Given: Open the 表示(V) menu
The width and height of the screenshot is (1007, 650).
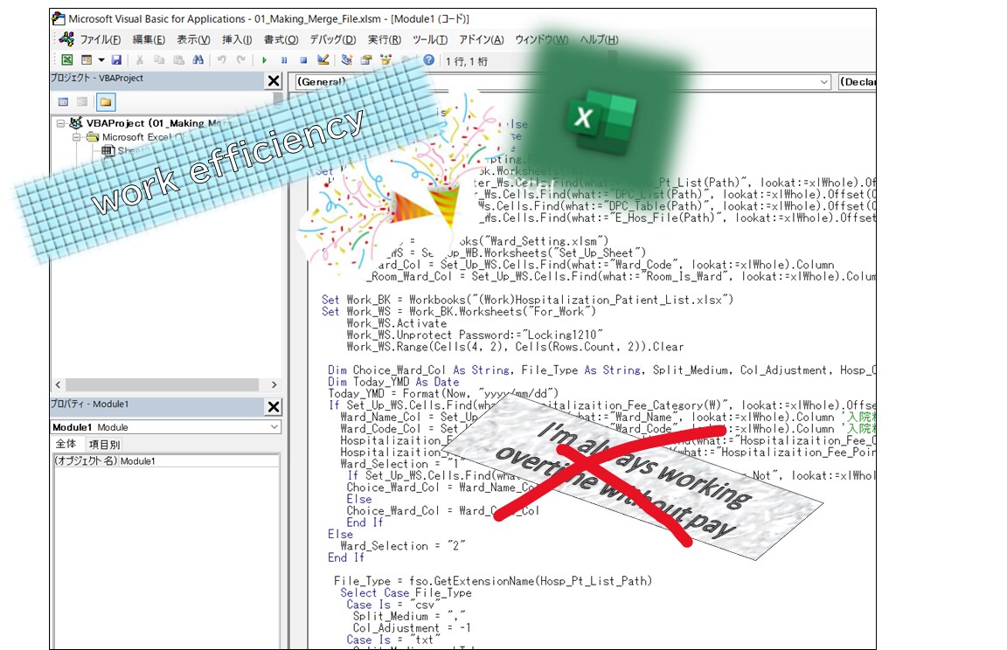Looking at the screenshot, I should point(193,40).
